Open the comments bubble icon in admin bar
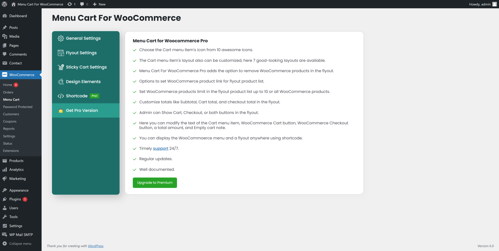The height and width of the screenshot is (251, 499). 82,4
